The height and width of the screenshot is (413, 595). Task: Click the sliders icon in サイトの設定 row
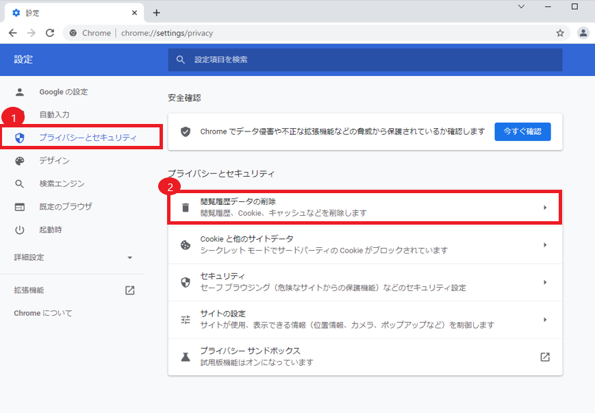tap(186, 320)
